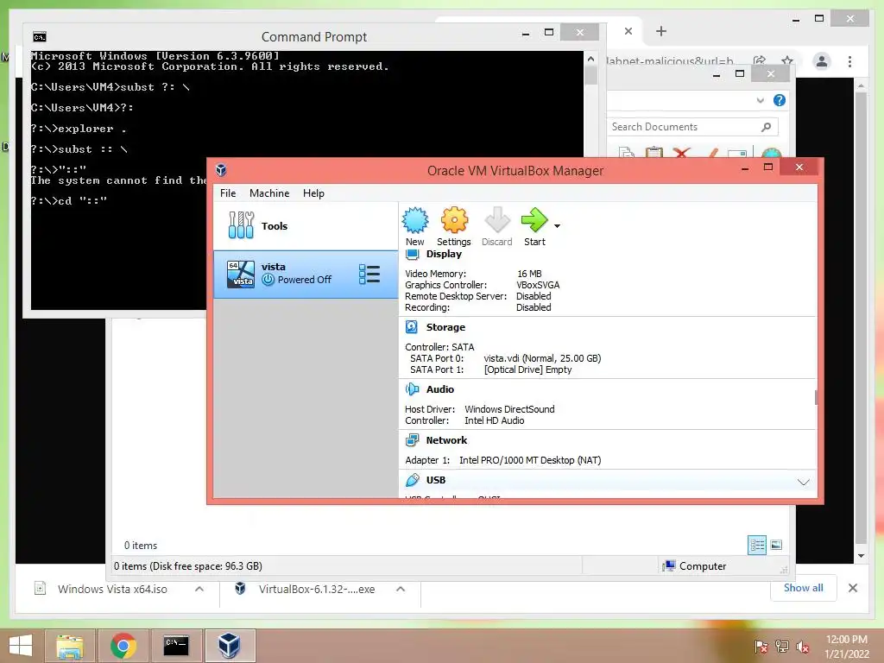This screenshot has width=884, height=663.
Task: Select the Tools entry in VirtualBox sidebar
Action: (306, 226)
